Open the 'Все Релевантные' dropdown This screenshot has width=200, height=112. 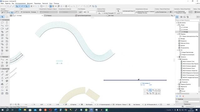[x=162, y=12]
